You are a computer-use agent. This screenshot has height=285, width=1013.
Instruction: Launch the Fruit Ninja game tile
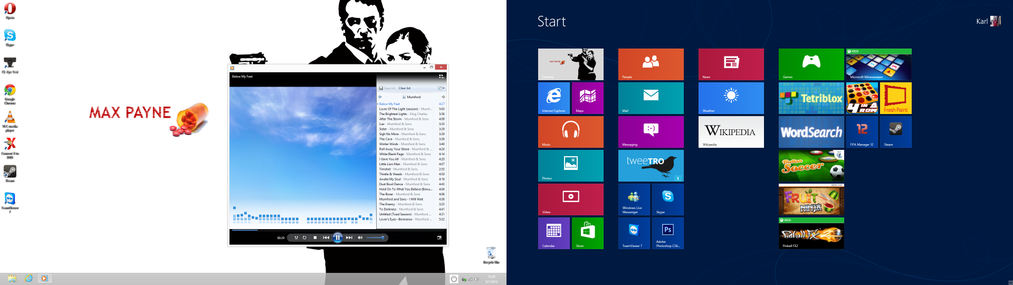click(x=811, y=199)
